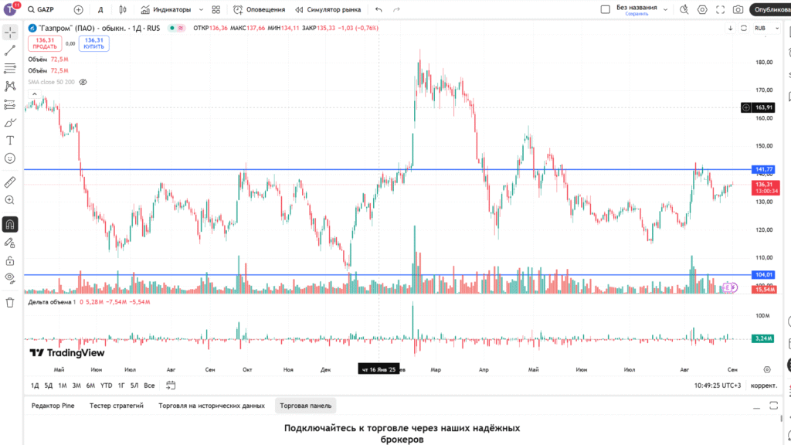Enter fullscreen chart mode
The height and width of the screenshot is (445, 791).
721,9
